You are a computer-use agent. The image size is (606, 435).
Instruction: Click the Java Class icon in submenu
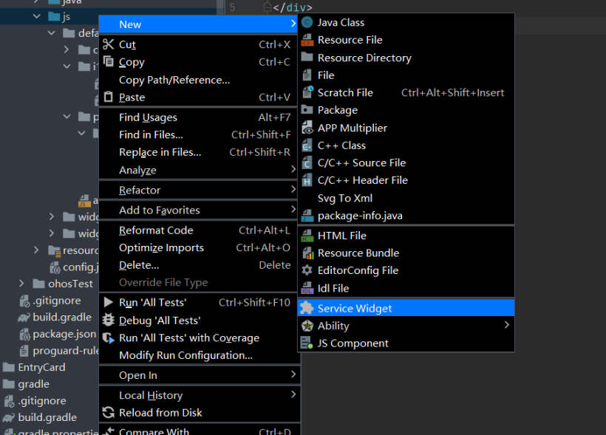[307, 23]
